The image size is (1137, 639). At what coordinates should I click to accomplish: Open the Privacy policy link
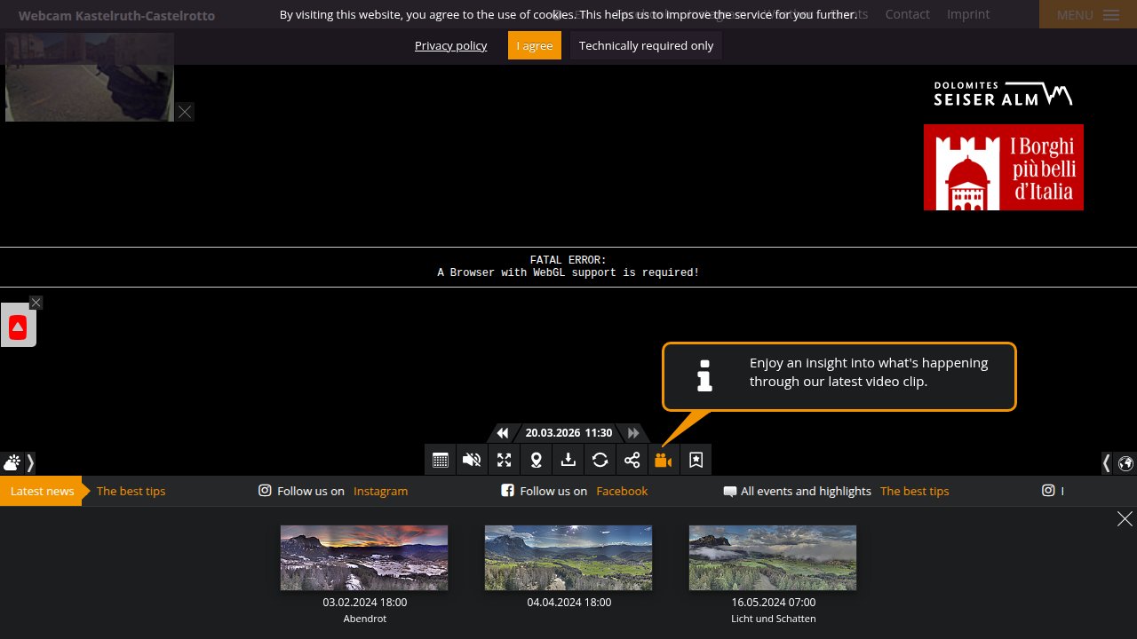450,45
